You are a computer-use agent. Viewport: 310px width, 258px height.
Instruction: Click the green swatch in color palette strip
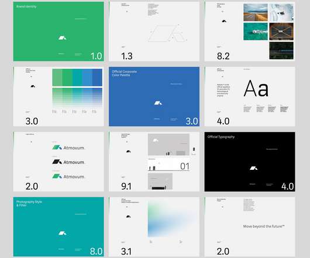(x=67, y=77)
